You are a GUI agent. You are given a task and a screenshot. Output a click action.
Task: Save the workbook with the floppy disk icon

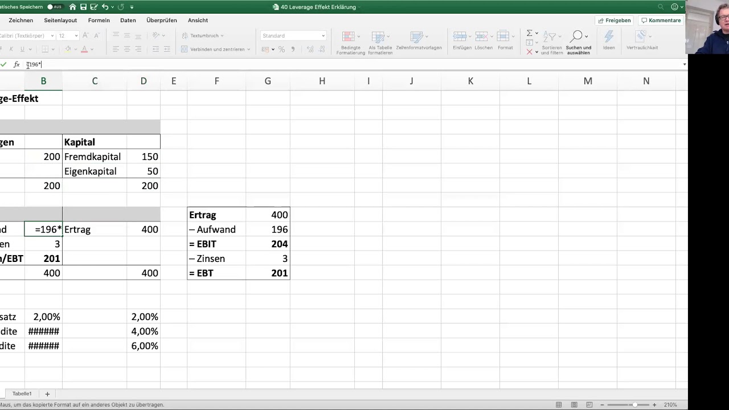(x=83, y=7)
